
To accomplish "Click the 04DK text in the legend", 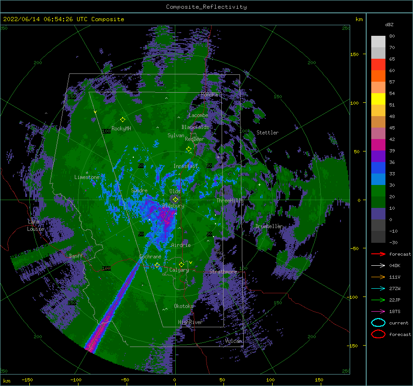I will [x=395, y=266].
